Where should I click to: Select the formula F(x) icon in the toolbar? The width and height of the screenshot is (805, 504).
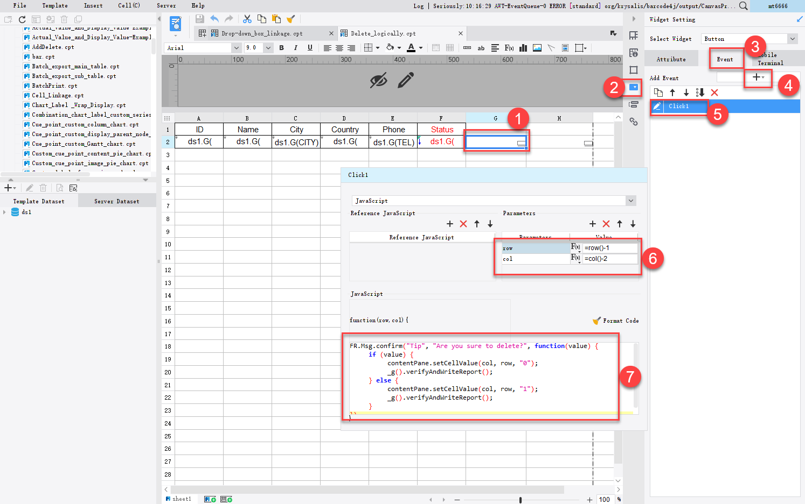click(x=509, y=48)
